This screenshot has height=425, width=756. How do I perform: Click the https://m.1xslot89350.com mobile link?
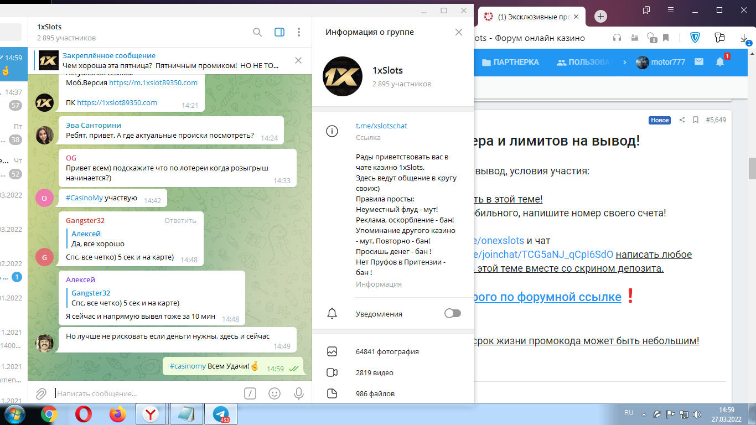pyautogui.click(x=153, y=82)
